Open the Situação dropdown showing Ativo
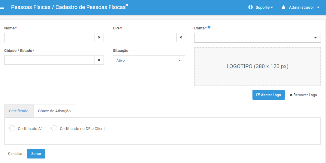The height and width of the screenshot is (163, 326). click(149, 60)
